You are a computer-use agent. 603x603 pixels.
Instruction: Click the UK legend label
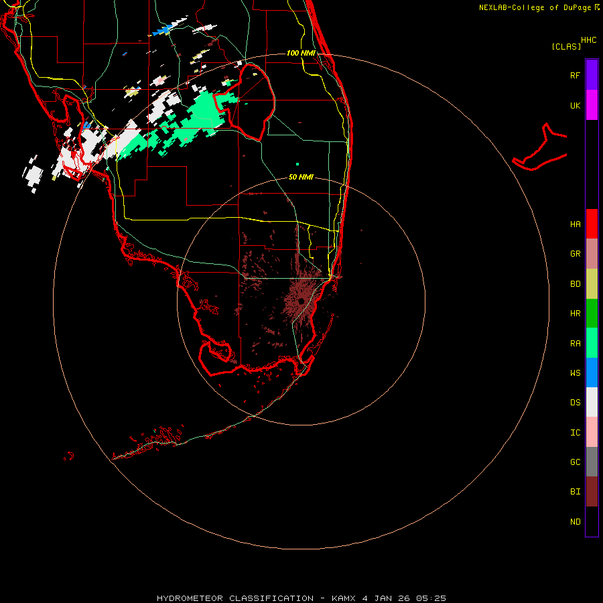[575, 105]
